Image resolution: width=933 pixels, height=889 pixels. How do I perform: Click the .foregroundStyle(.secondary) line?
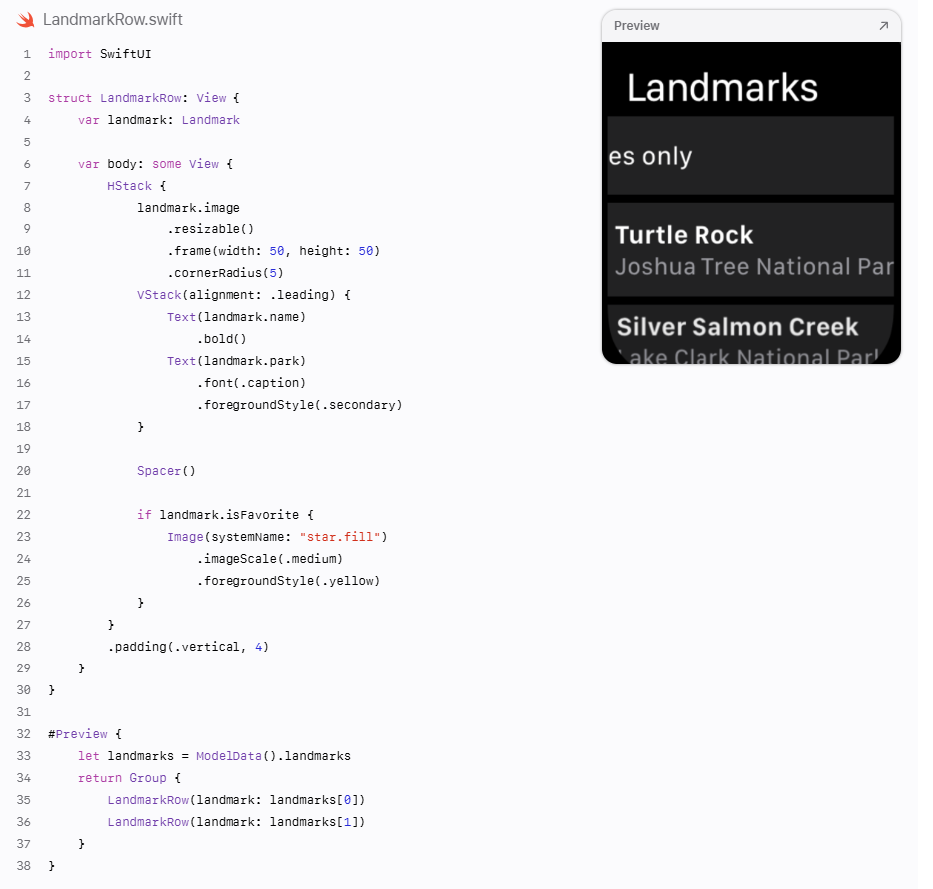coord(299,405)
